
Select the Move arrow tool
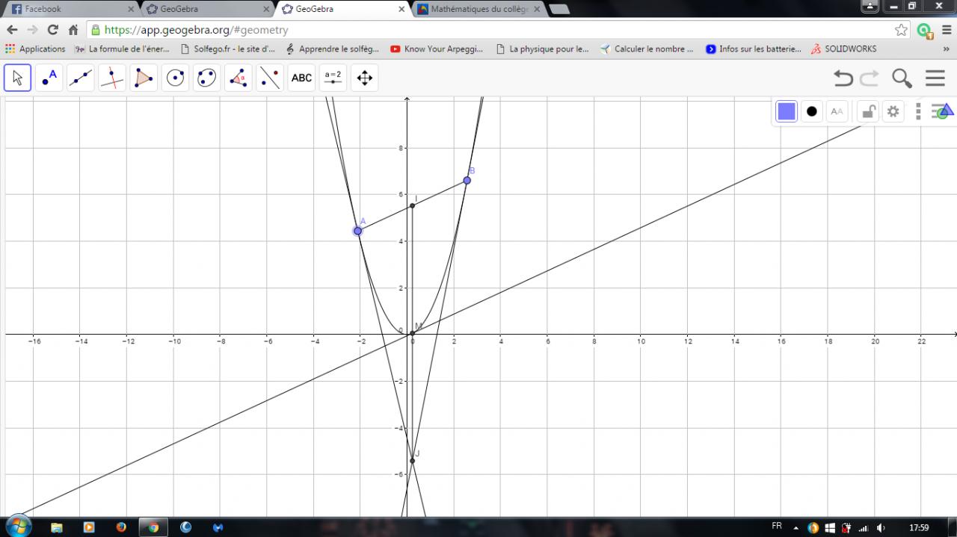coord(18,78)
